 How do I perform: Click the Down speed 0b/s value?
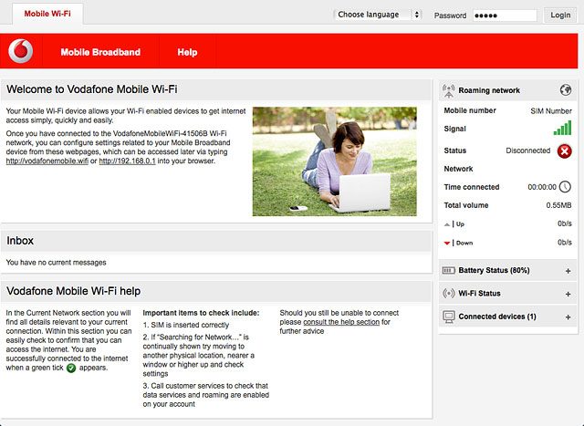[x=565, y=242]
